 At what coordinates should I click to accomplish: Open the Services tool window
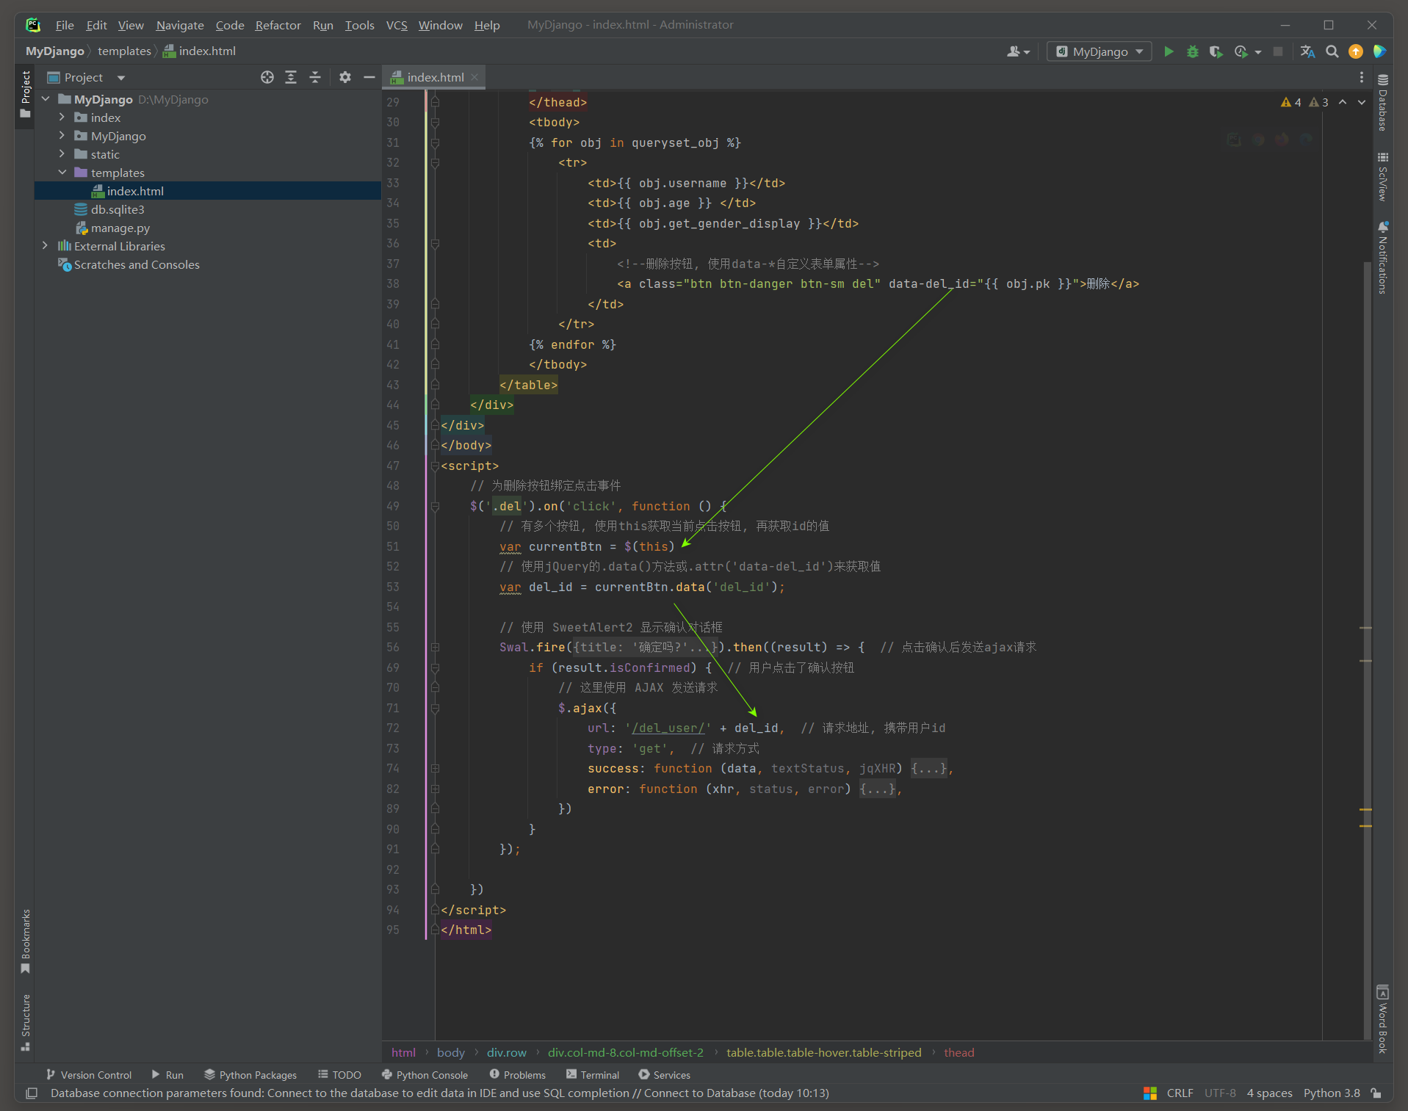[x=664, y=1074]
